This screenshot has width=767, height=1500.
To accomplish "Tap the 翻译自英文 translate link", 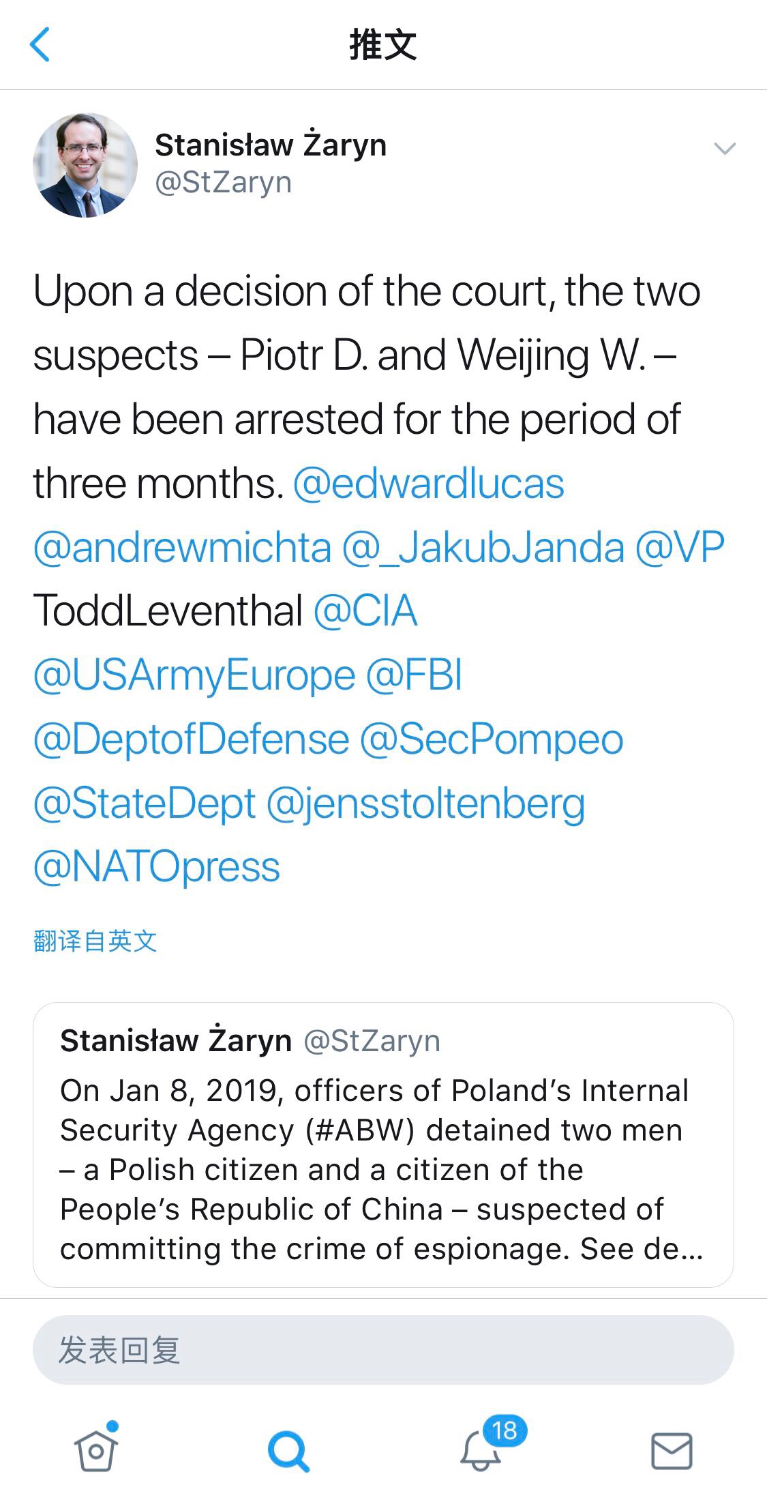I will 95,941.
